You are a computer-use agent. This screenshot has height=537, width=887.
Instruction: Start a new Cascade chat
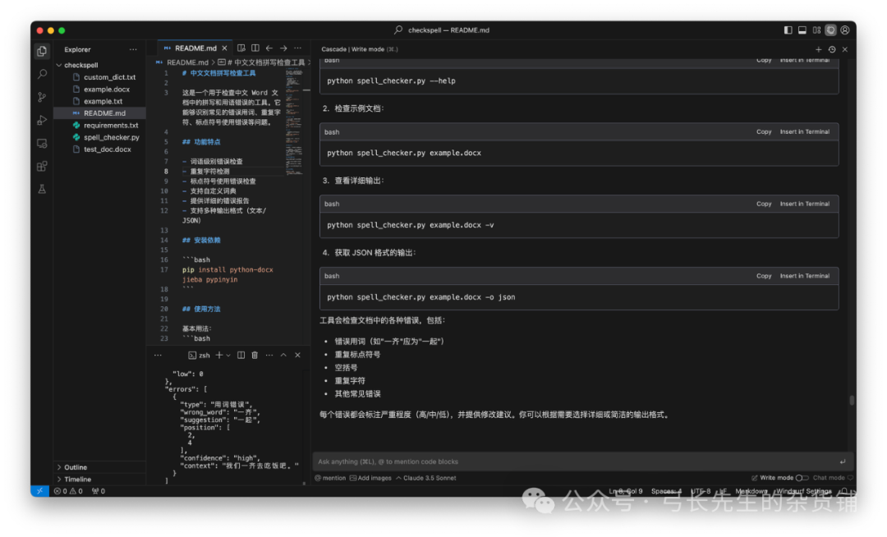click(818, 49)
